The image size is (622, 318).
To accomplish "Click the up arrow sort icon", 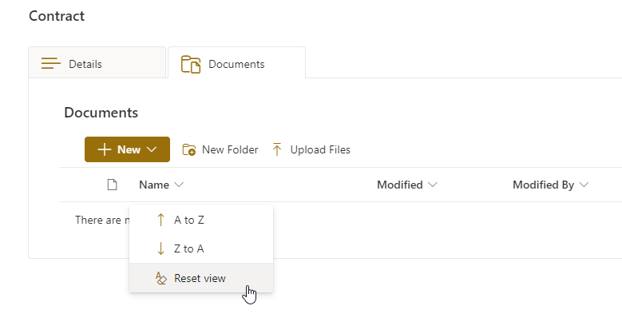I will [160, 220].
